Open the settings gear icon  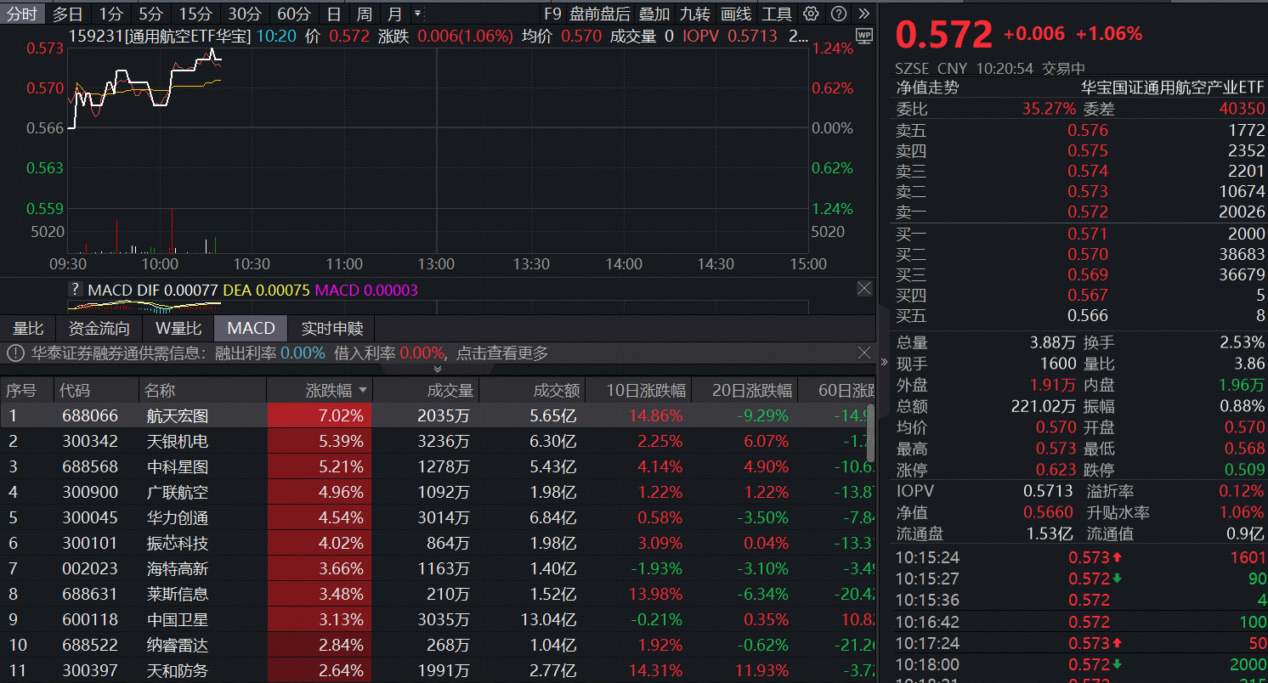point(812,14)
